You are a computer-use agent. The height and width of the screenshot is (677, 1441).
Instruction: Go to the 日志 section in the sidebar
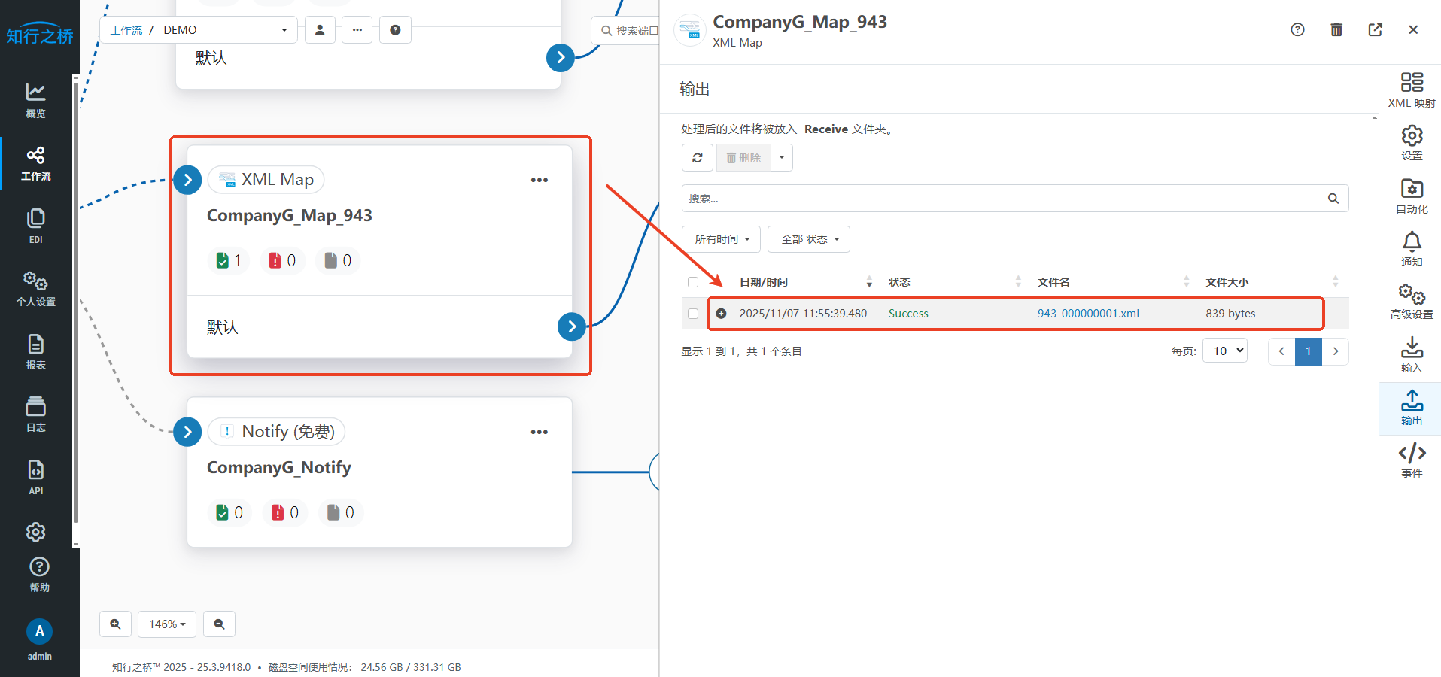pyautogui.click(x=36, y=414)
